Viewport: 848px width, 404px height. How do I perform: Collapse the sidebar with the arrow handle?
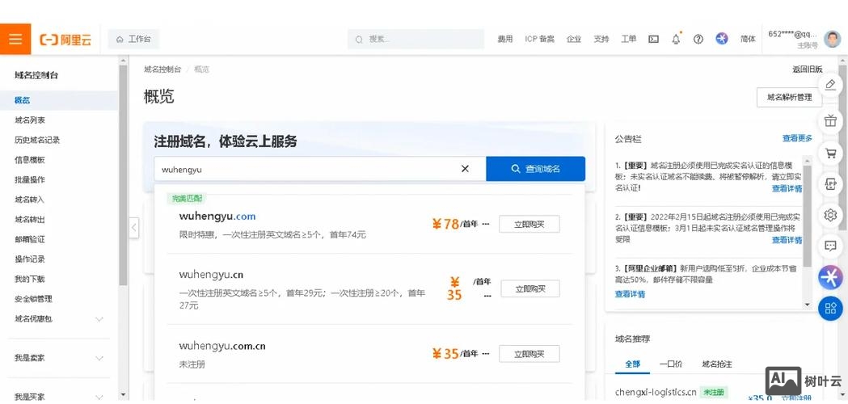(x=134, y=228)
